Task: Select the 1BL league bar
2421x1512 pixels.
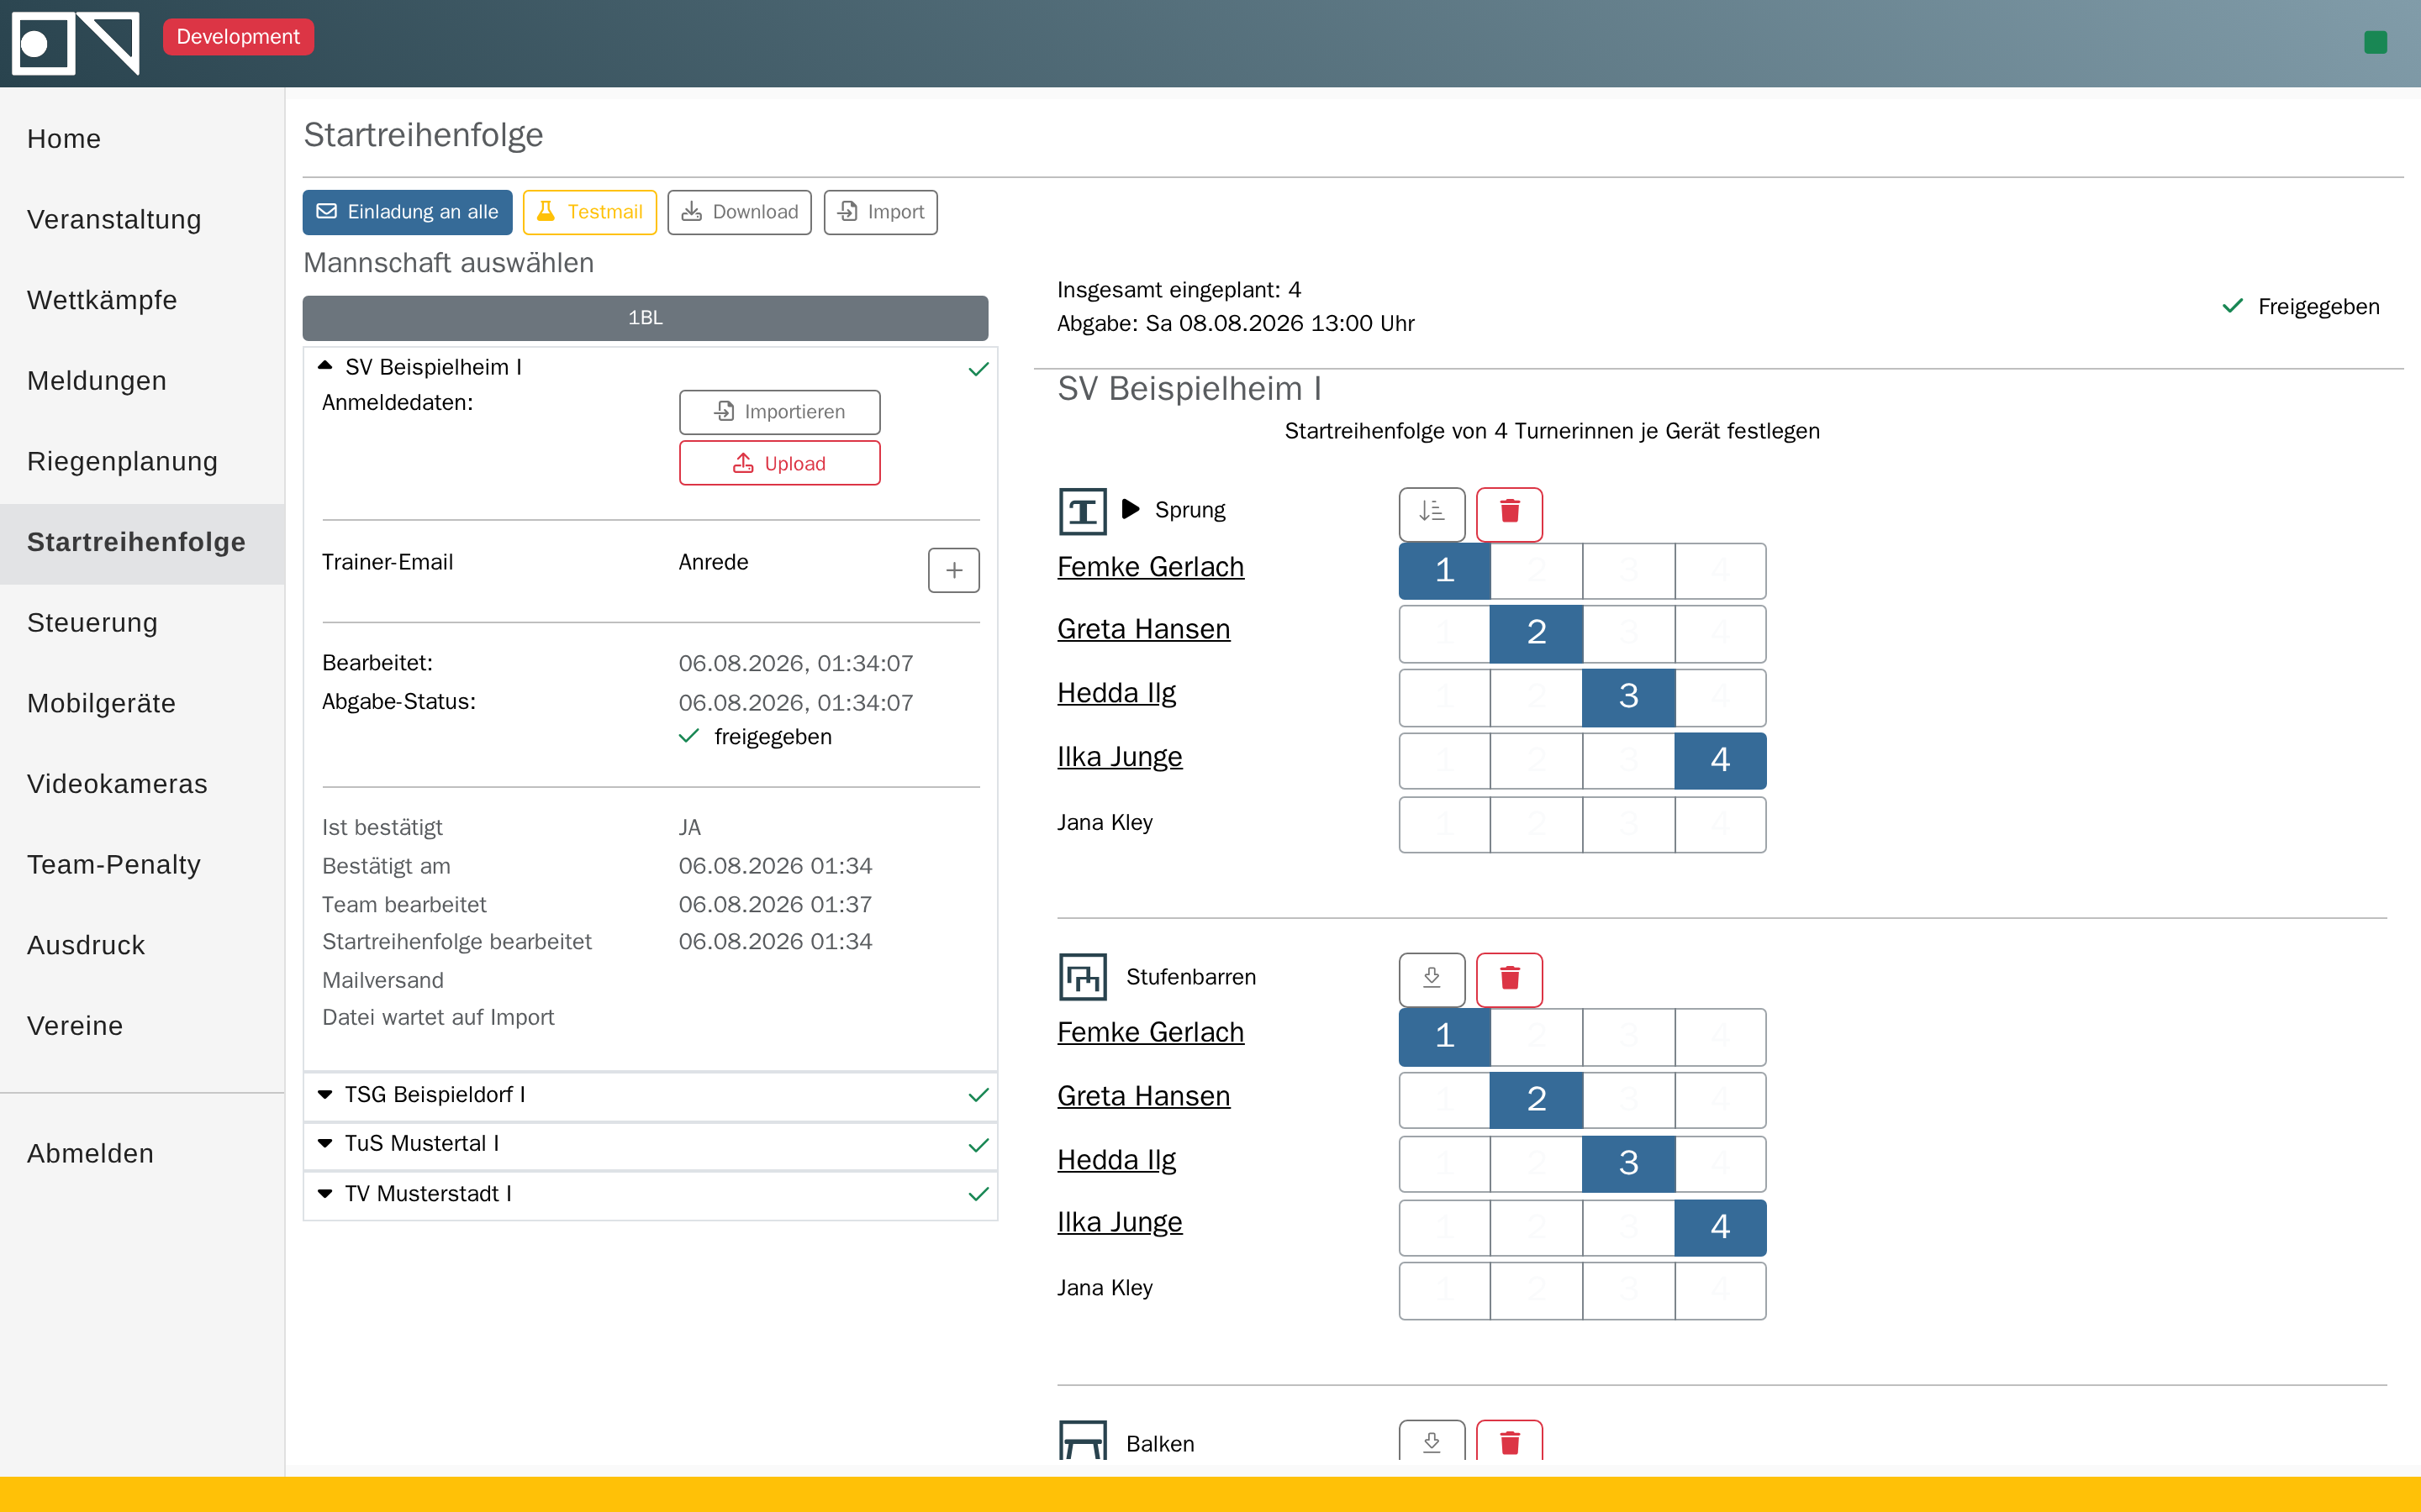Action: tap(646, 318)
